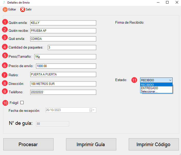Click the Quién recibe field
181x155 pixels.
tap(63, 31)
